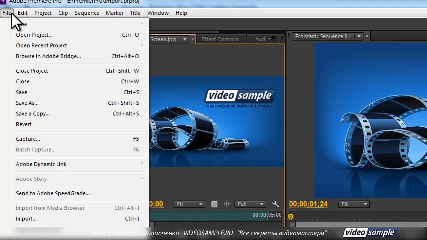
Task: Click the source duration 00:00:05:00
Action: (x=267, y=215)
